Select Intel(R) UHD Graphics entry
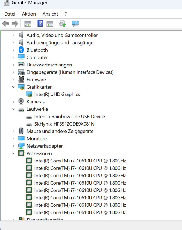182x230 pixels. [57, 94]
